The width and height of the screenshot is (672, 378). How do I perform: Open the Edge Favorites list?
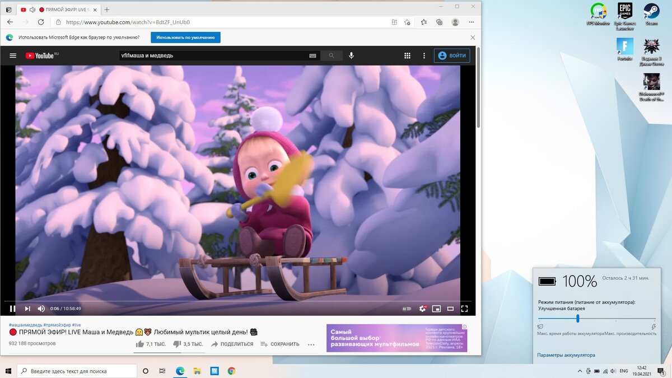pyautogui.click(x=423, y=22)
